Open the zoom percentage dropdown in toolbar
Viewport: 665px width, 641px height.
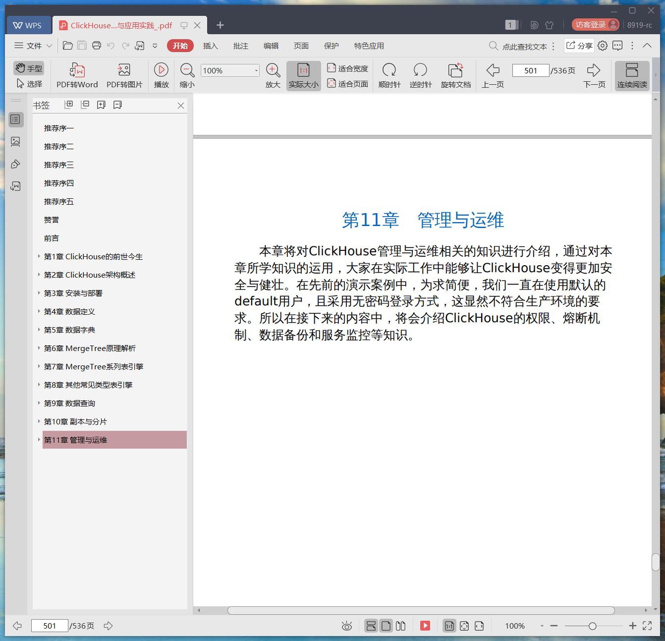pyautogui.click(x=256, y=70)
